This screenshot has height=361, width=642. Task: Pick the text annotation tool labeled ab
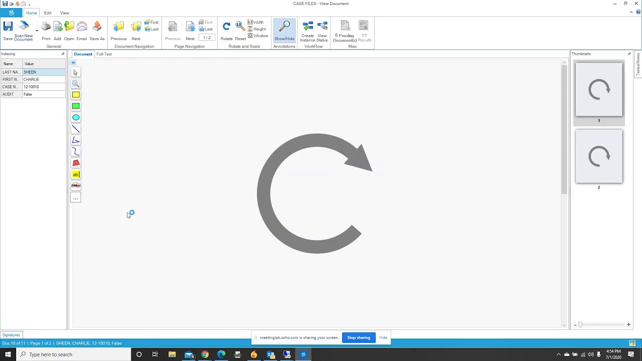point(75,174)
